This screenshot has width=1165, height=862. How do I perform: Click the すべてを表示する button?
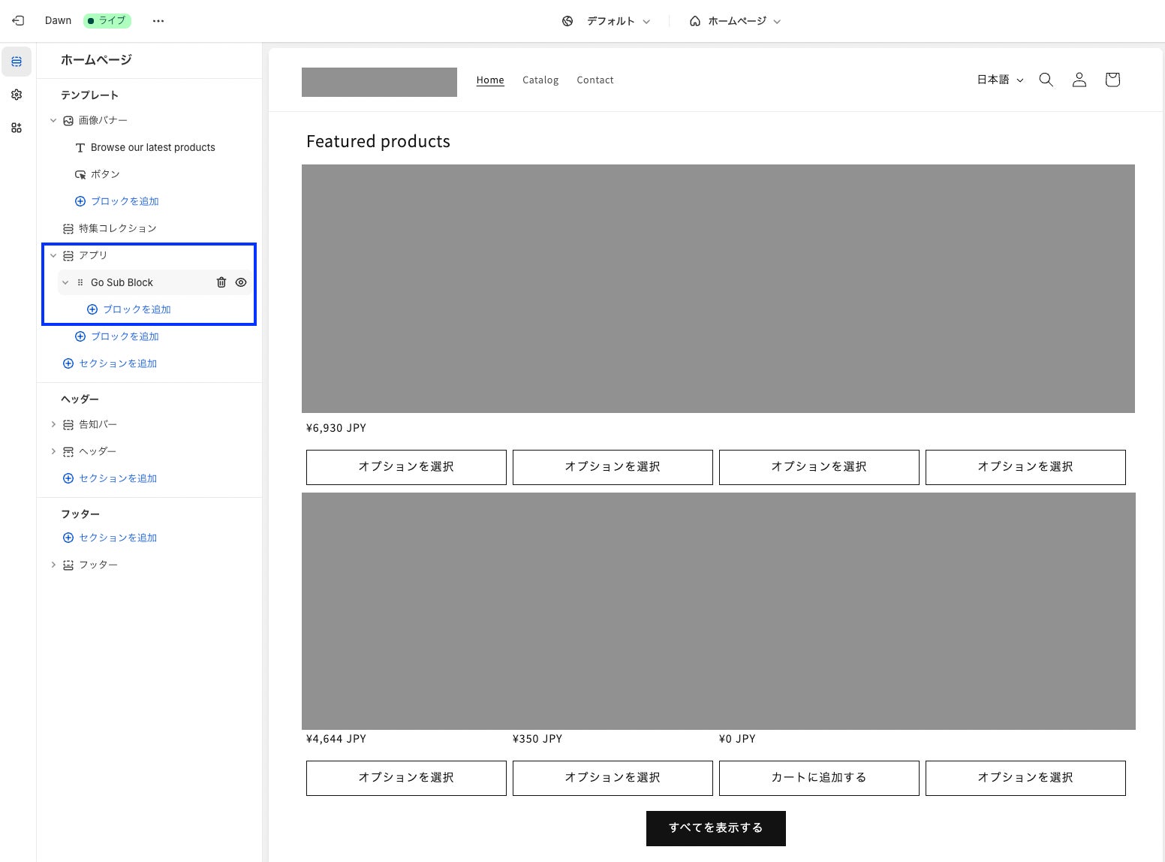pos(716,828)
